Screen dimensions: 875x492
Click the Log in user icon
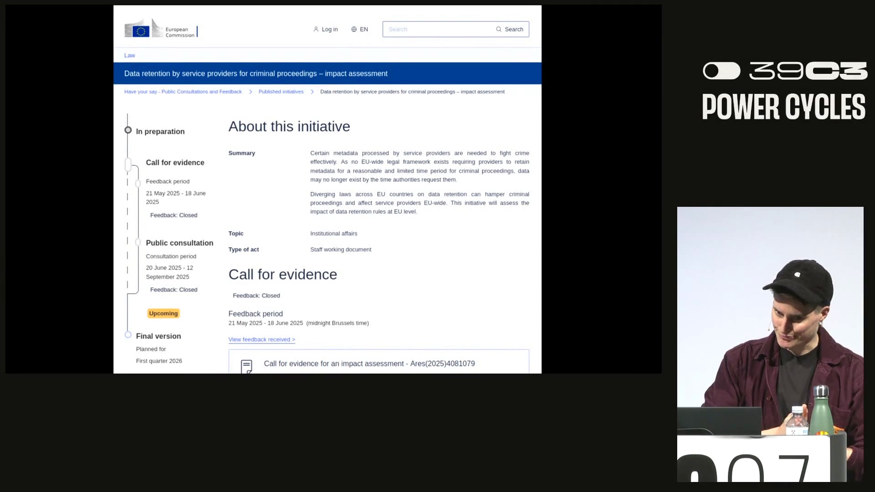[x=316, y=29]
